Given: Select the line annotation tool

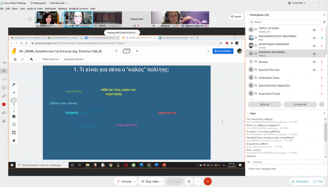Looking at the screenshot, I should (x=4, y=79).
